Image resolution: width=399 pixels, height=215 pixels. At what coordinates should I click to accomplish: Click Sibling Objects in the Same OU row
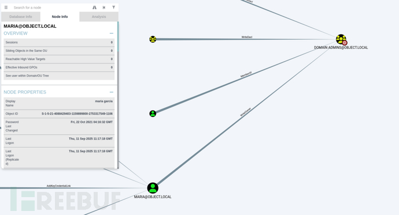point(59,51)
